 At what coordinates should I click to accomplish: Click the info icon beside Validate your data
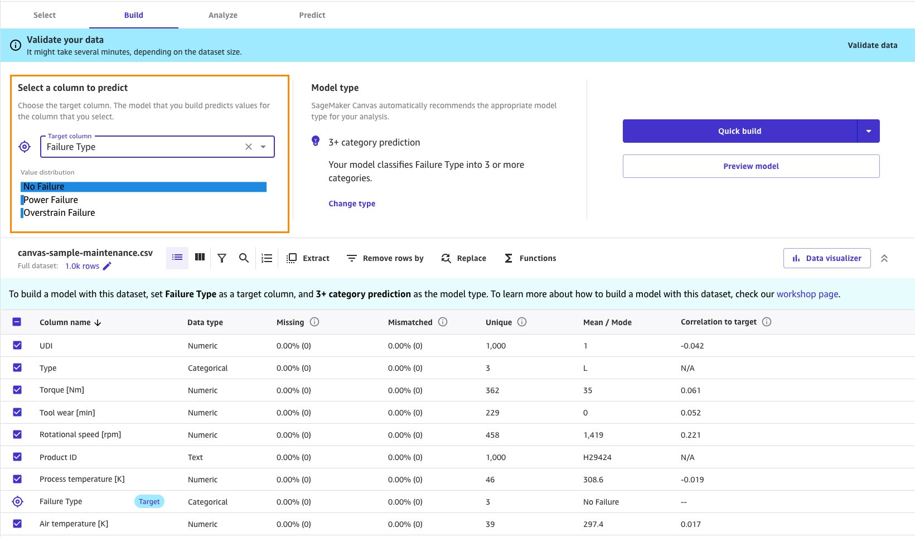[16, 45]
